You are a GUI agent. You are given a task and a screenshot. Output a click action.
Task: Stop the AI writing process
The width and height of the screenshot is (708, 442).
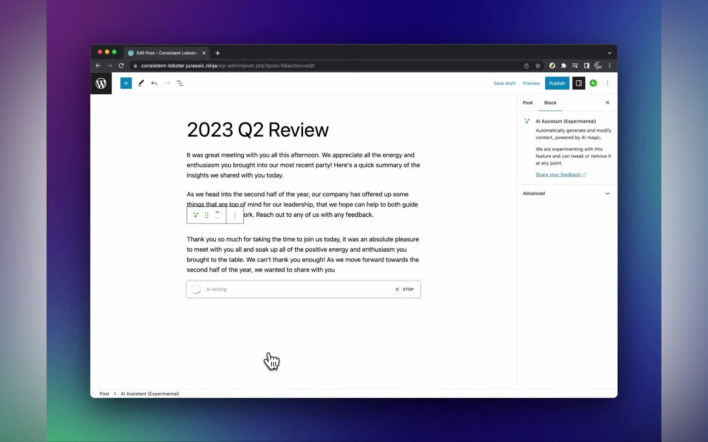tap(404, 289)
